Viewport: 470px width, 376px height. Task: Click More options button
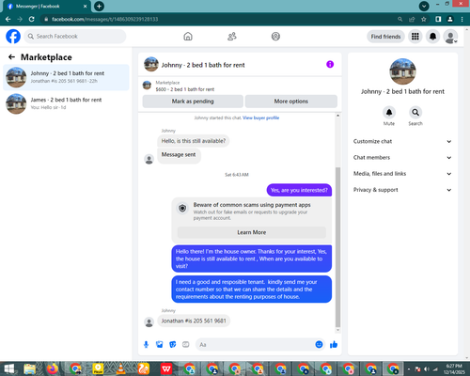(291, 102)
